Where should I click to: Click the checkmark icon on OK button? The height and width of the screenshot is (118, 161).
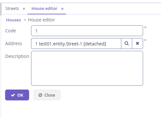(13, 95)
